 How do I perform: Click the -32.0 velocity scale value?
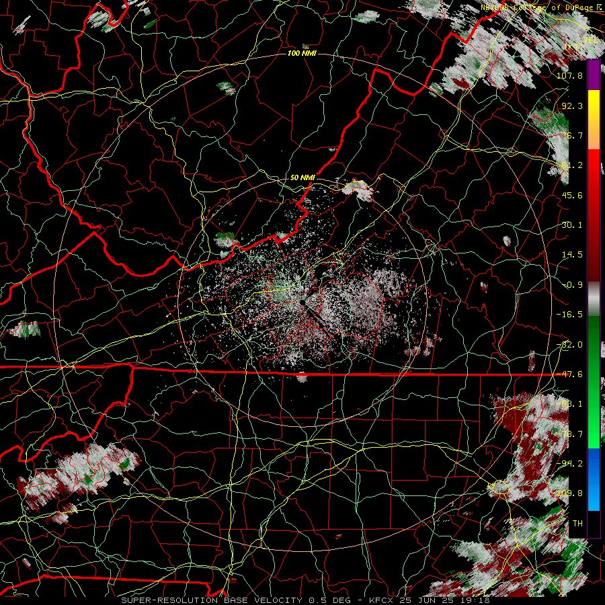tap(569, 345)
